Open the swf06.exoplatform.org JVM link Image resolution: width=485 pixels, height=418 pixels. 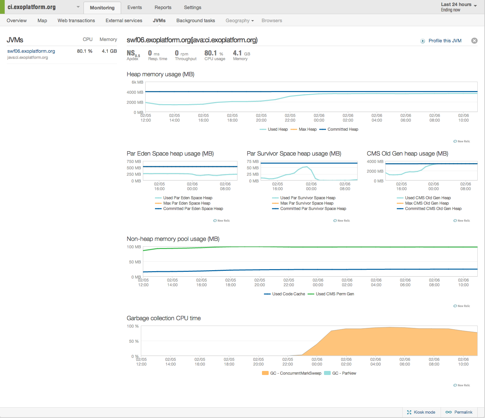pos(31,51)
